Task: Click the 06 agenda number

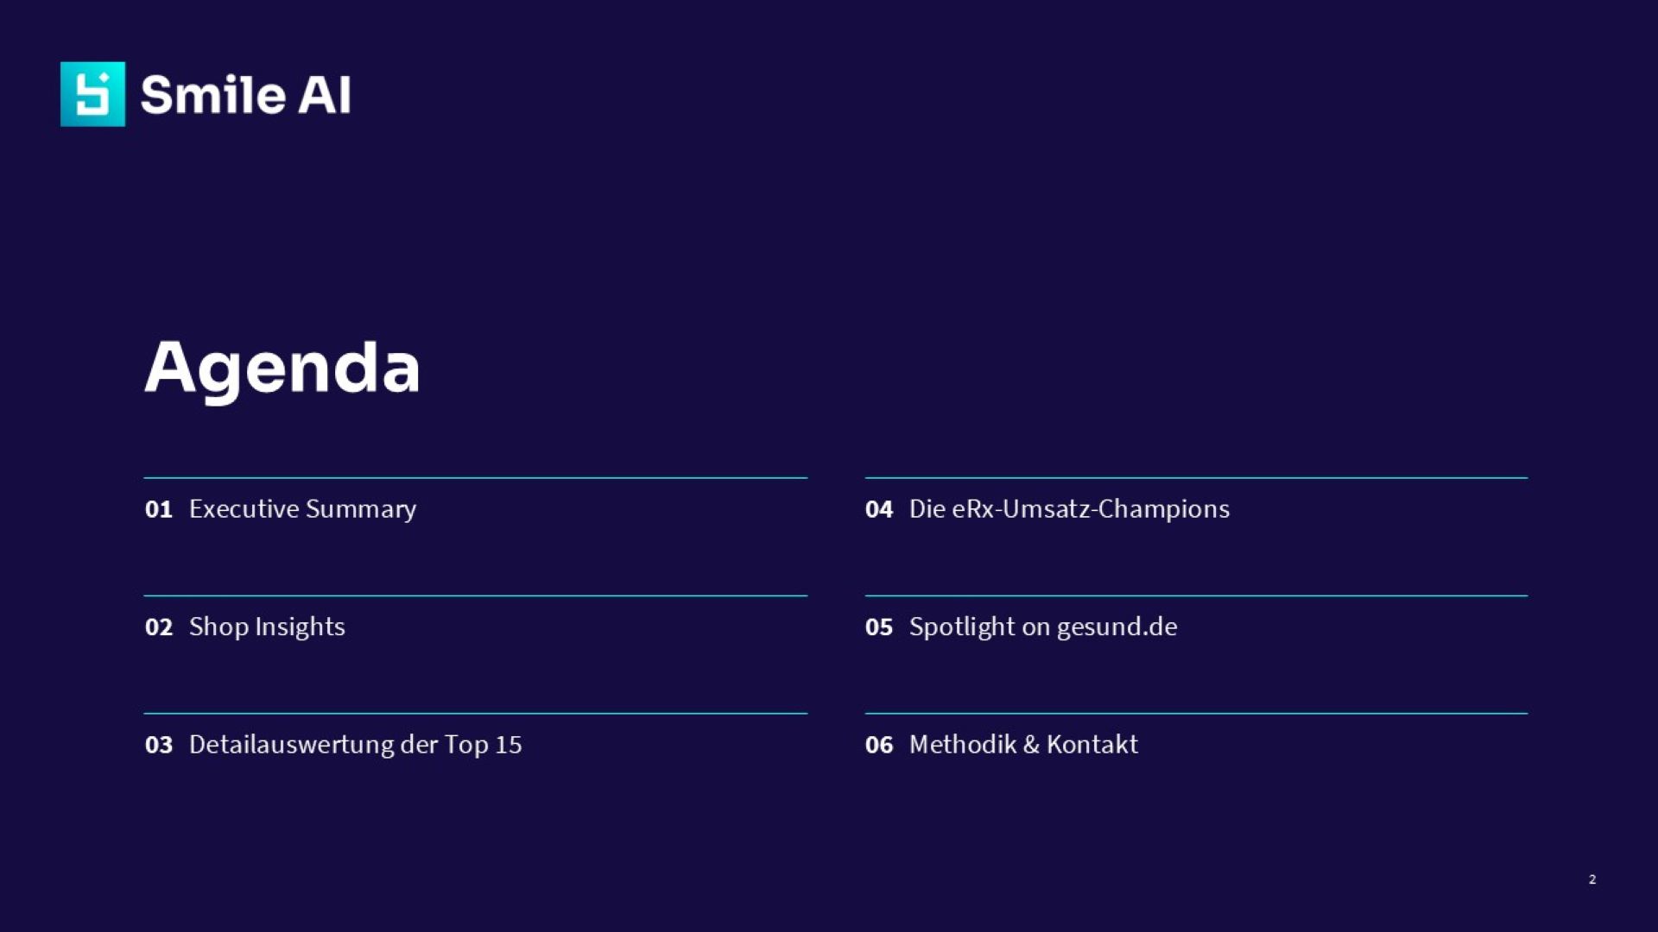Action: 879,745
